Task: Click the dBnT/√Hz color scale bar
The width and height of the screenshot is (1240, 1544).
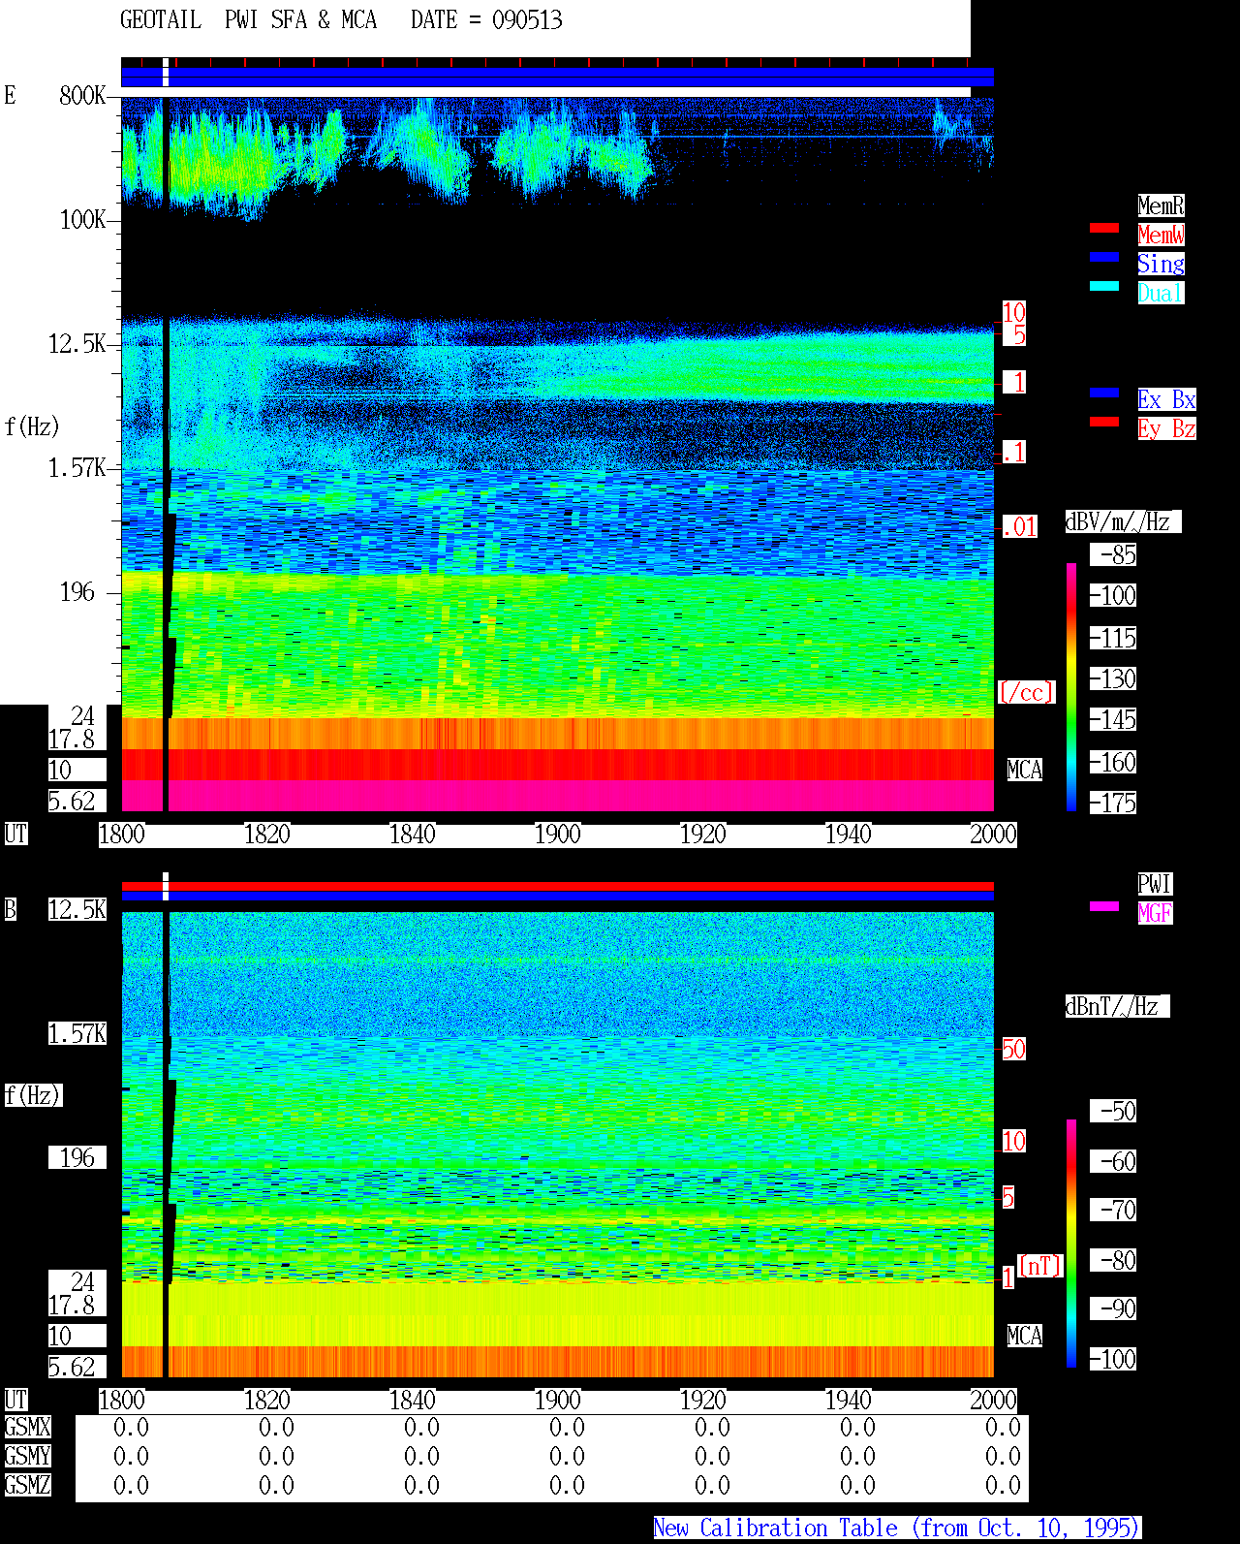Action: point(1071,1244)
